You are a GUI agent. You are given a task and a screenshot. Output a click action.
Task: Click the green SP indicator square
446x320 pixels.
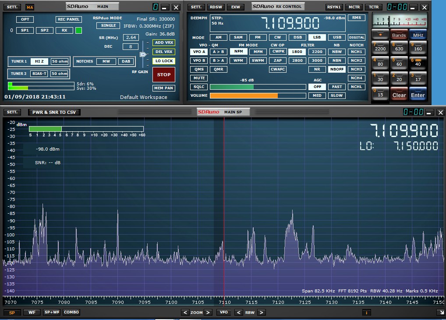[x=79, y=30]
